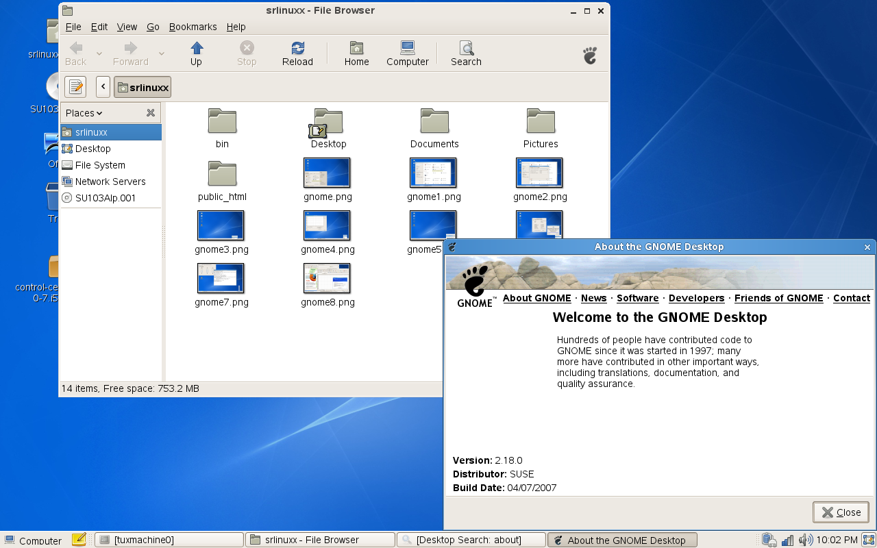This screenshot has height=548, width=877.
Task: Open the File menu
Action: [x=73, y=27]
